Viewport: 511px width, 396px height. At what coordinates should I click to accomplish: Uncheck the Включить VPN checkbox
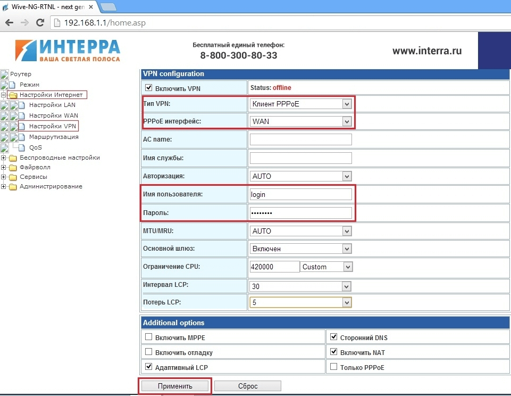148,88
